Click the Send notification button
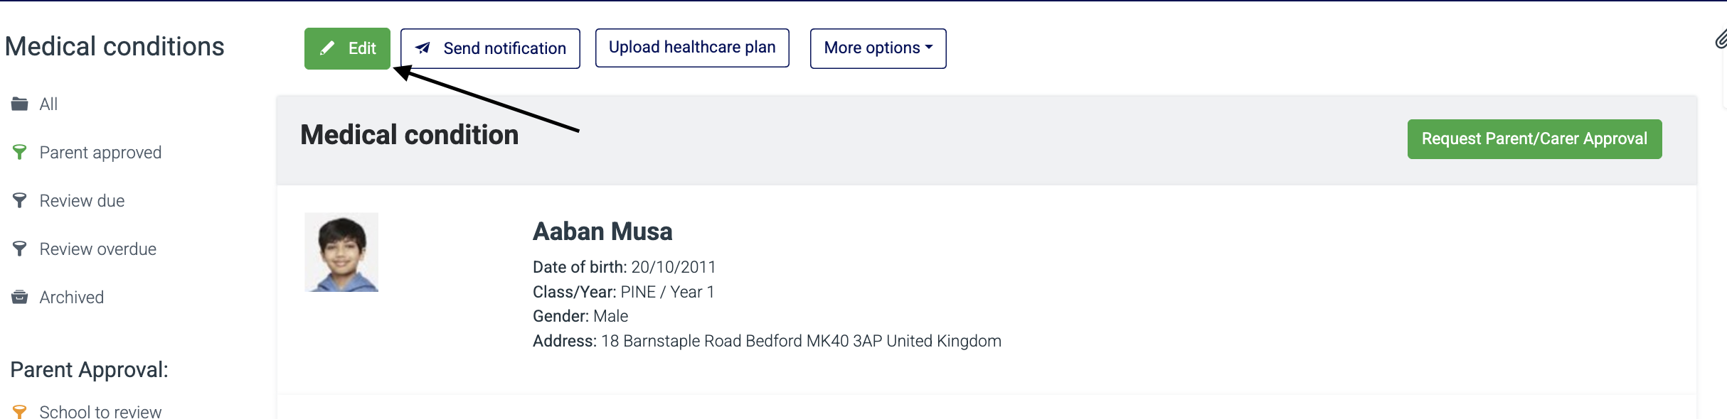 point(490,48)
